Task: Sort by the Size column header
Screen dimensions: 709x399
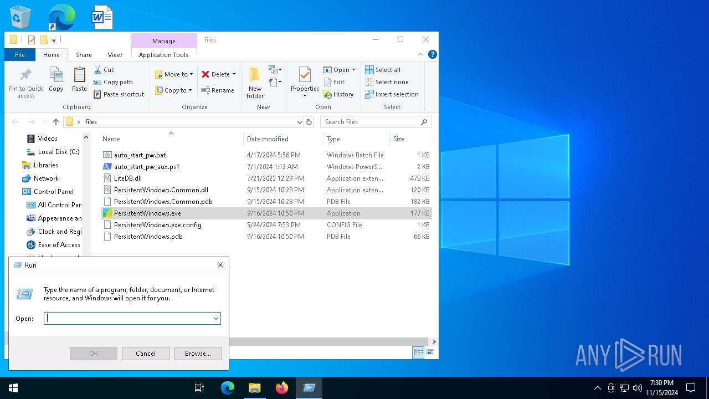Action: pyautogui.click(x=412, y=139)
